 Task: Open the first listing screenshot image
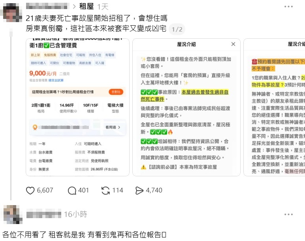77,107
